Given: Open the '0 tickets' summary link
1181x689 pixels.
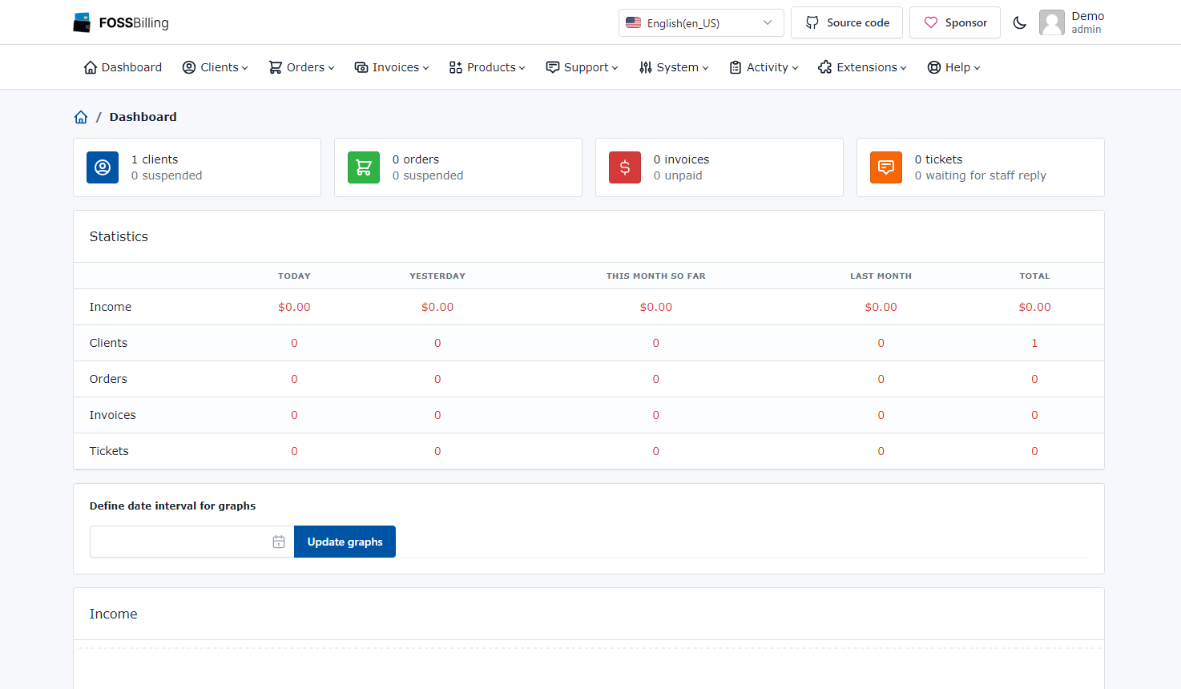Looking at the screenshot, I should [x=938, y=159].
